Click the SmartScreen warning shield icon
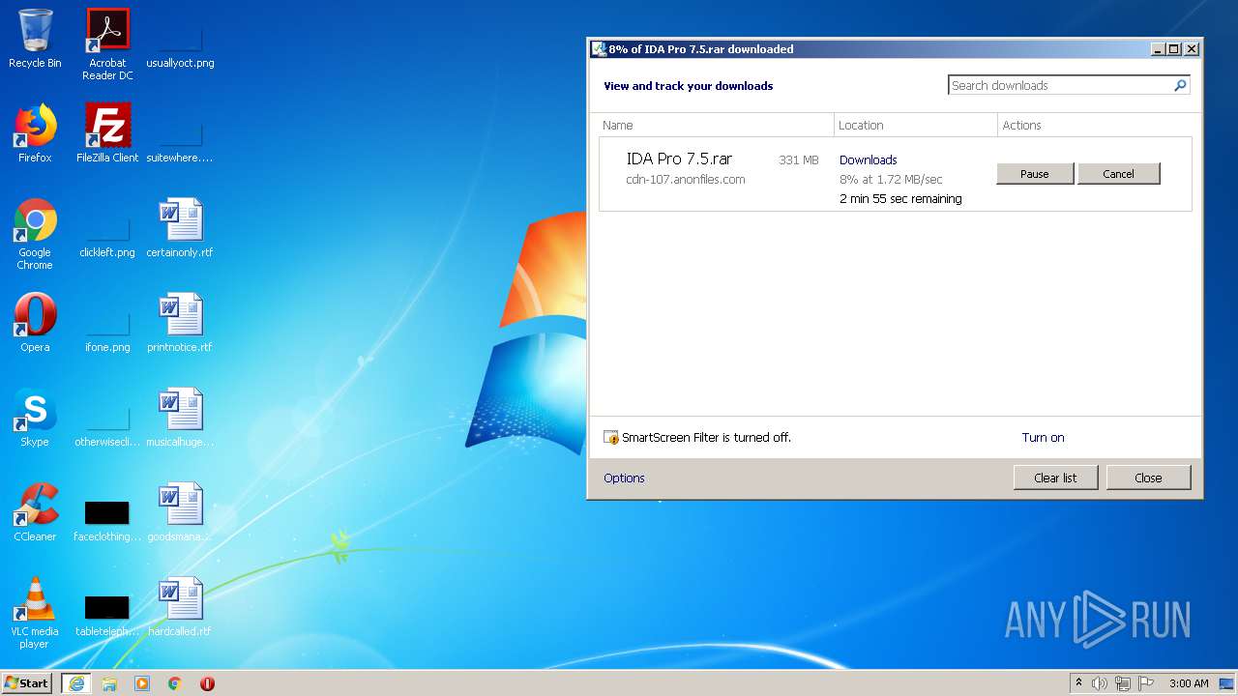1238x696 pixels. (611, 438)
